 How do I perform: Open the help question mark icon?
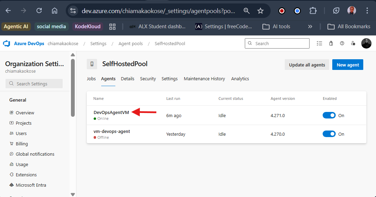click(342, 43)
